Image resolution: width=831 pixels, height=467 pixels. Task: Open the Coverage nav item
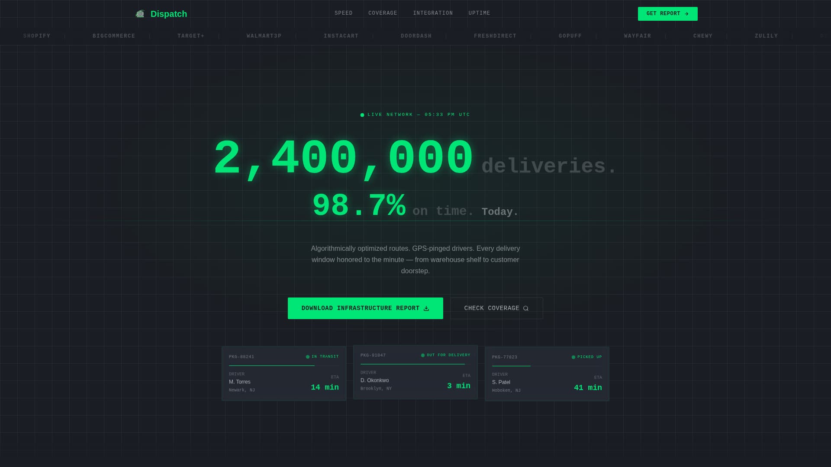pos(383,13)
